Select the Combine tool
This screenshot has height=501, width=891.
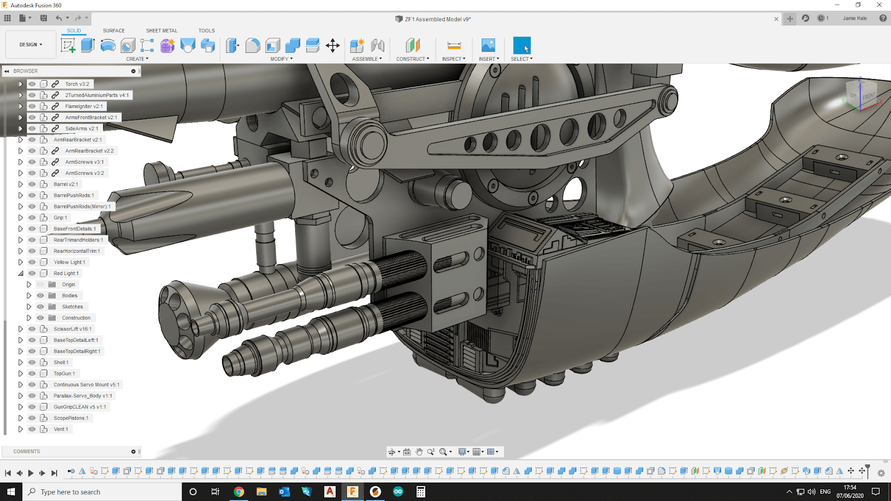coord(293,46)
